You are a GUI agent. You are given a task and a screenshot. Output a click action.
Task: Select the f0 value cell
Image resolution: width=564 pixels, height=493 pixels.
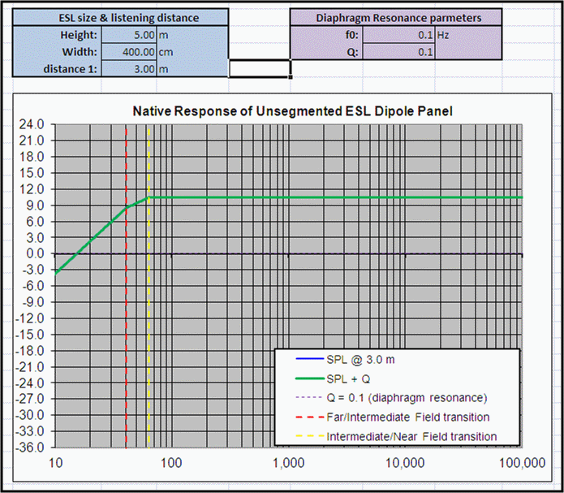[x=398, y=35]
